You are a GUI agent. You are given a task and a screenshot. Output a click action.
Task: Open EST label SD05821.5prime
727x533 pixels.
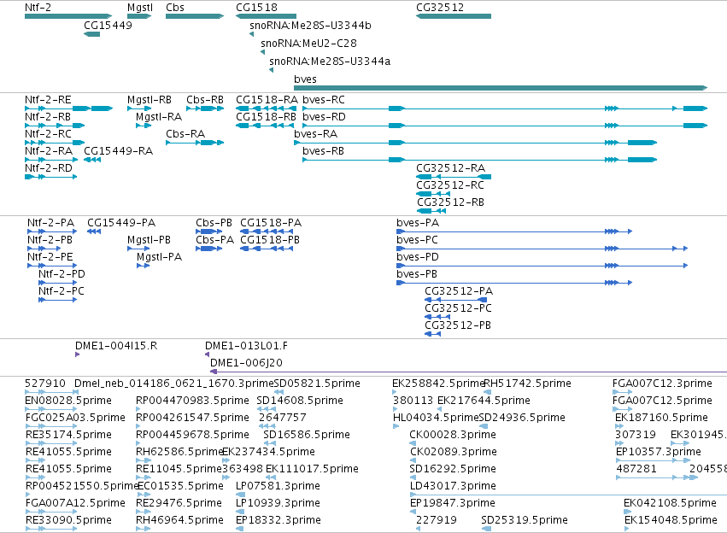coord(317,384)
